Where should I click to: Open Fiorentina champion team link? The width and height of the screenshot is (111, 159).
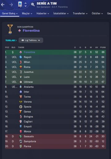31,30
